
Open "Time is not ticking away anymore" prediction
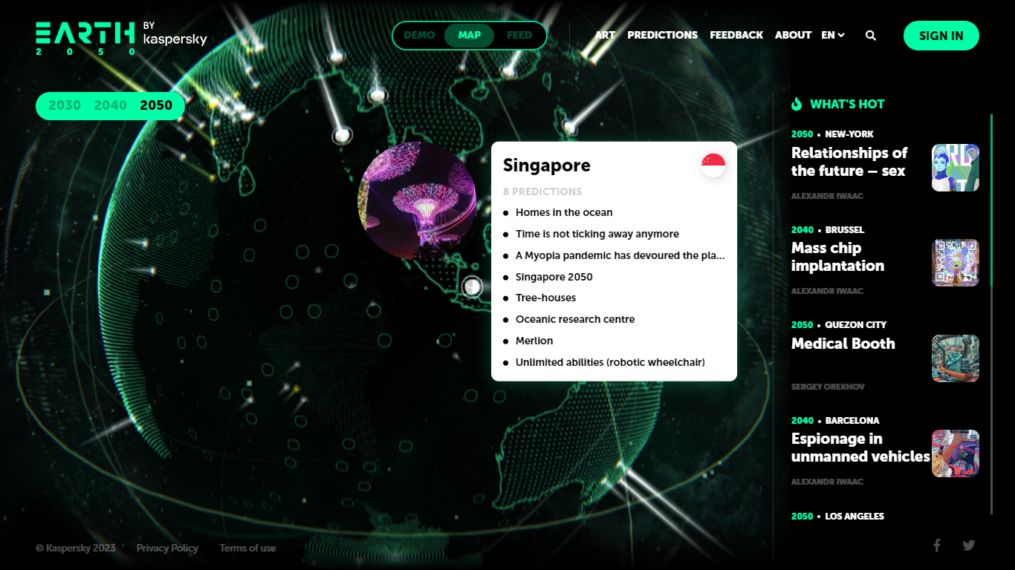[x=597, y=234]
